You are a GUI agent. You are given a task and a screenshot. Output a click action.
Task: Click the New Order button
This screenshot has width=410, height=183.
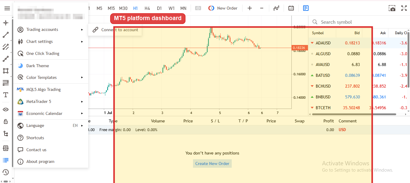pyautogui.click(x=223, y=8)
